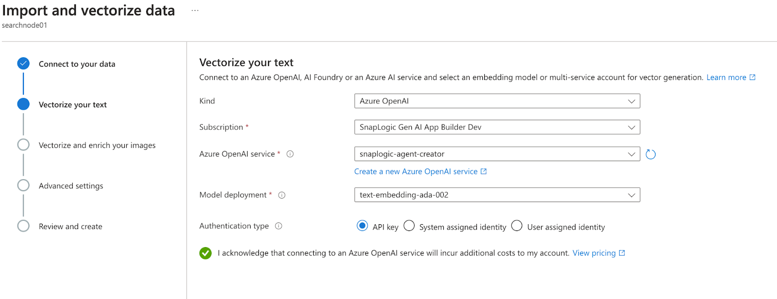Expand the Subscription dropdown
The width and height of the screenshot is (777, 299).
point(497,127)
